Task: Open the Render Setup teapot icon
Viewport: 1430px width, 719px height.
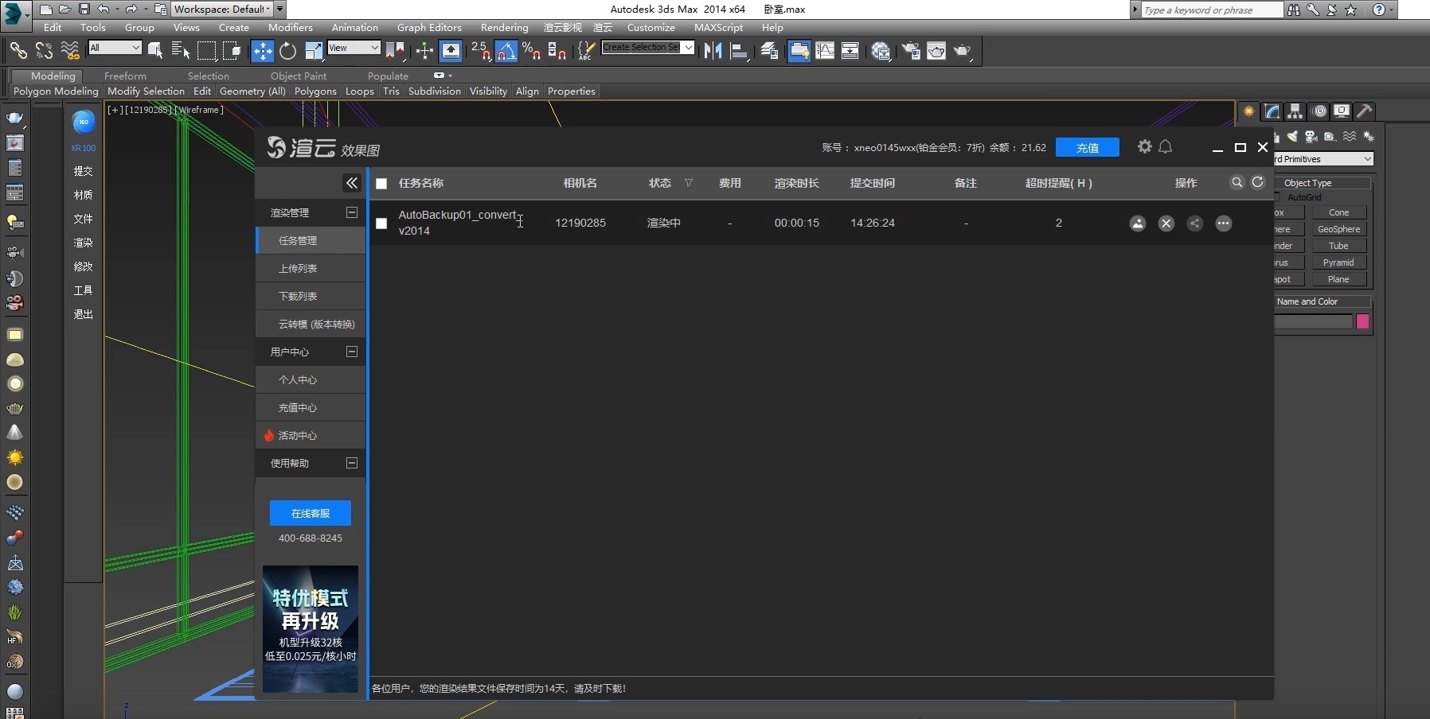Action: pyautogui.click(x=910, y=51)
